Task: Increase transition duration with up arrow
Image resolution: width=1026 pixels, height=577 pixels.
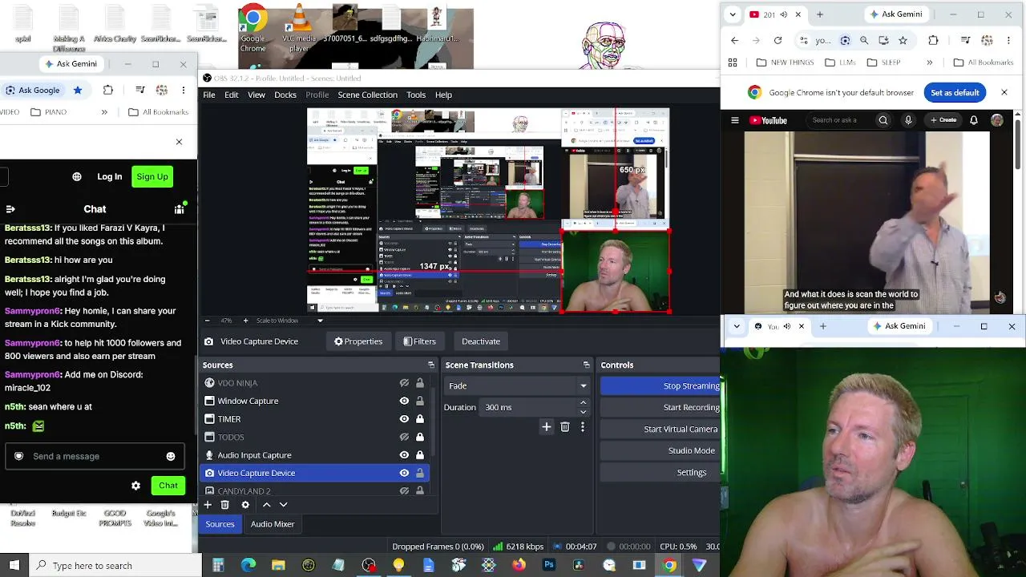Action: tap(583, 403)
